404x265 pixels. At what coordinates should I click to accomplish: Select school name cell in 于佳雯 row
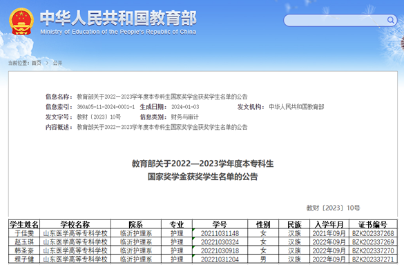pyautogui.click(x=75, y=233)
